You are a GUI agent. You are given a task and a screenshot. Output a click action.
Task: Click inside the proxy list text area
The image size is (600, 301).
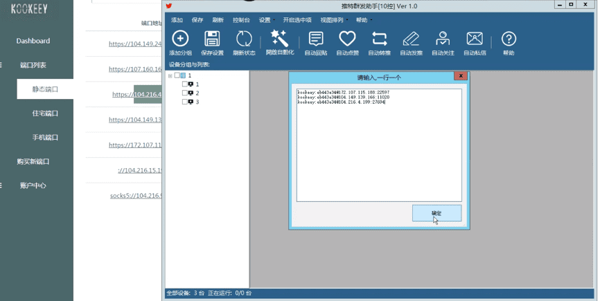click(379, 145)
